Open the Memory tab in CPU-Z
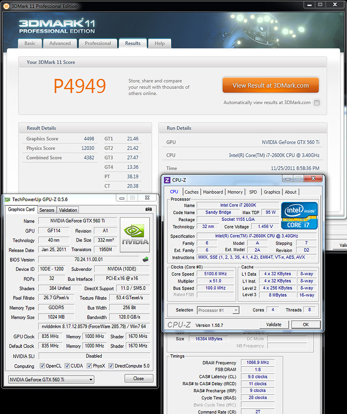Viewport: 347px width, 414px height. coord(235,192)
